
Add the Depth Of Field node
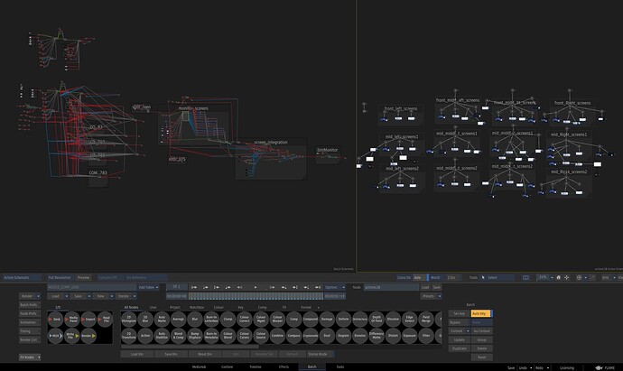point(377,319)
